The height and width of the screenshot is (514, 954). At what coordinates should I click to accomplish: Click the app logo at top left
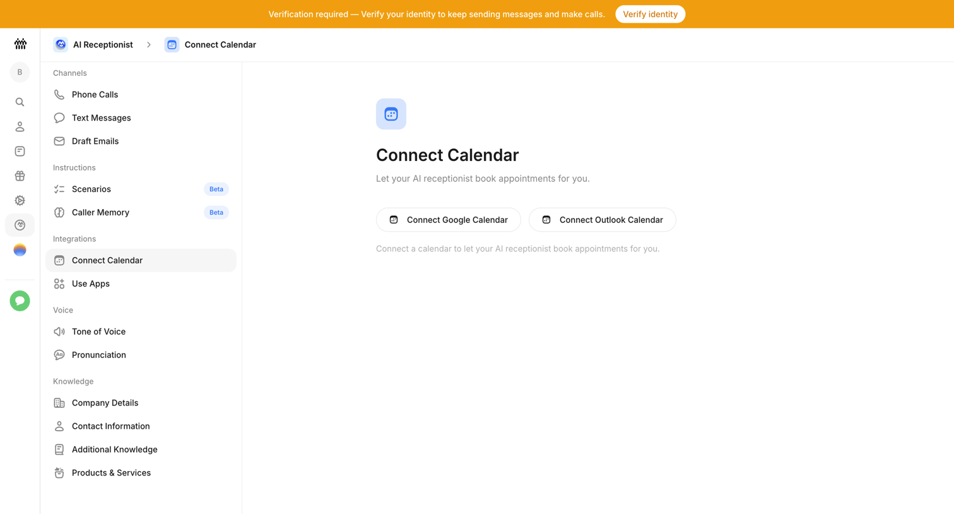pyautogui.click(x=20, y=44)
